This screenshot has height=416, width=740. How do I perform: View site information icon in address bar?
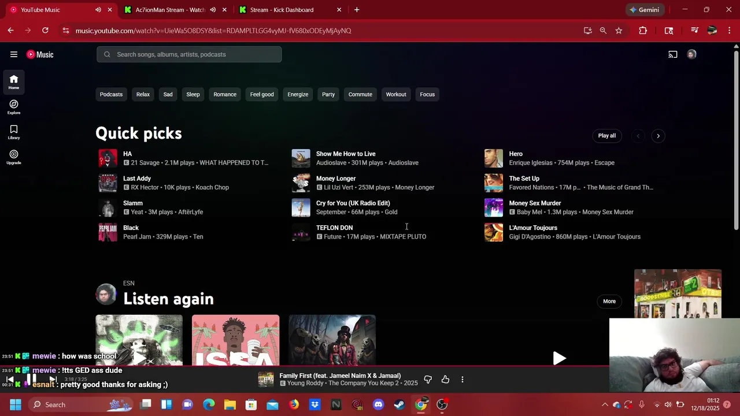[x=66, y=31]
